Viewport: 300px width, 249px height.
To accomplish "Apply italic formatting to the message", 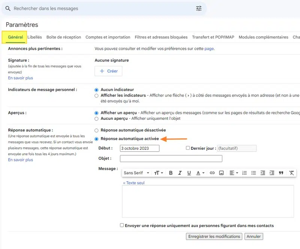I will pos(180,173).
